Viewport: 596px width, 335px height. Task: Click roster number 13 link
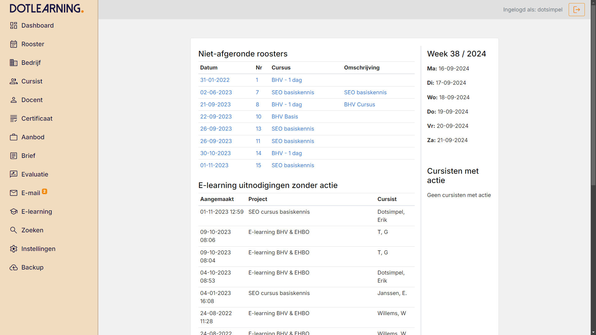[259, 129]
